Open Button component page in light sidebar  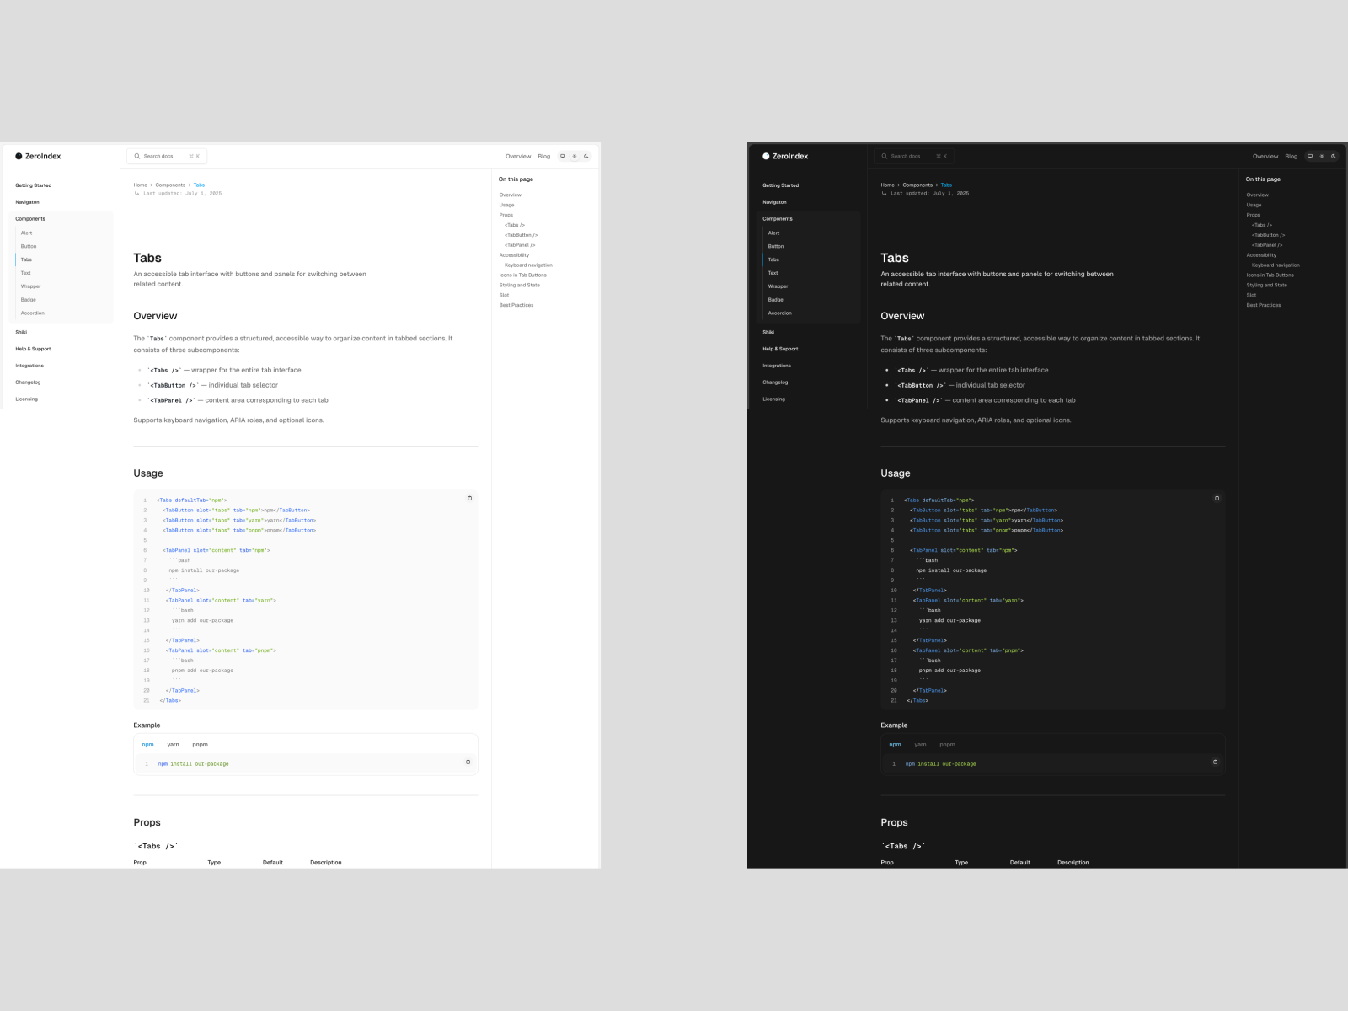[29, 246]
